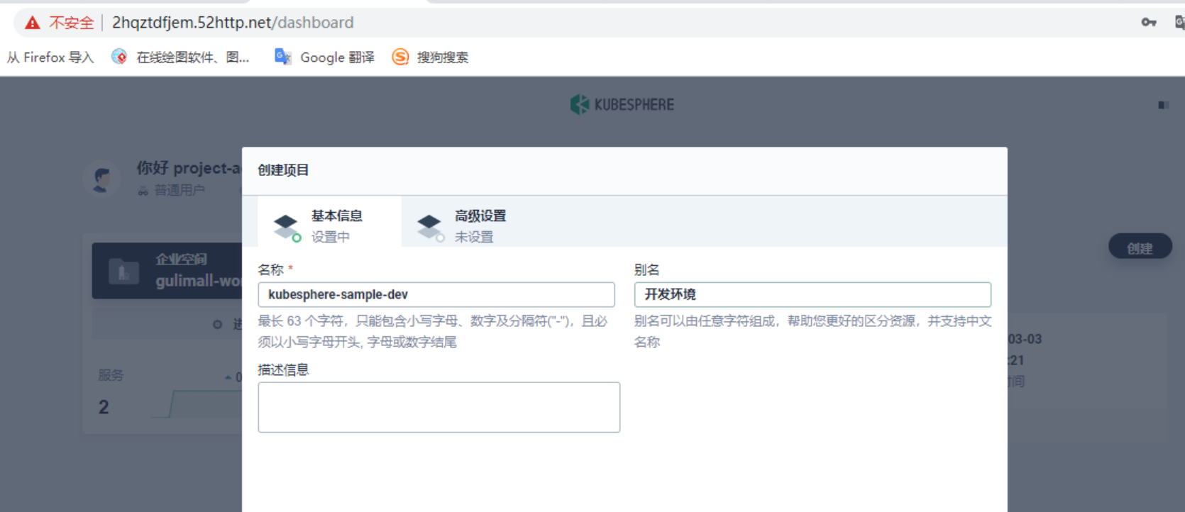Click the 企业空间 folder icon card
The image size is (1185, 512).
(123, 271)
